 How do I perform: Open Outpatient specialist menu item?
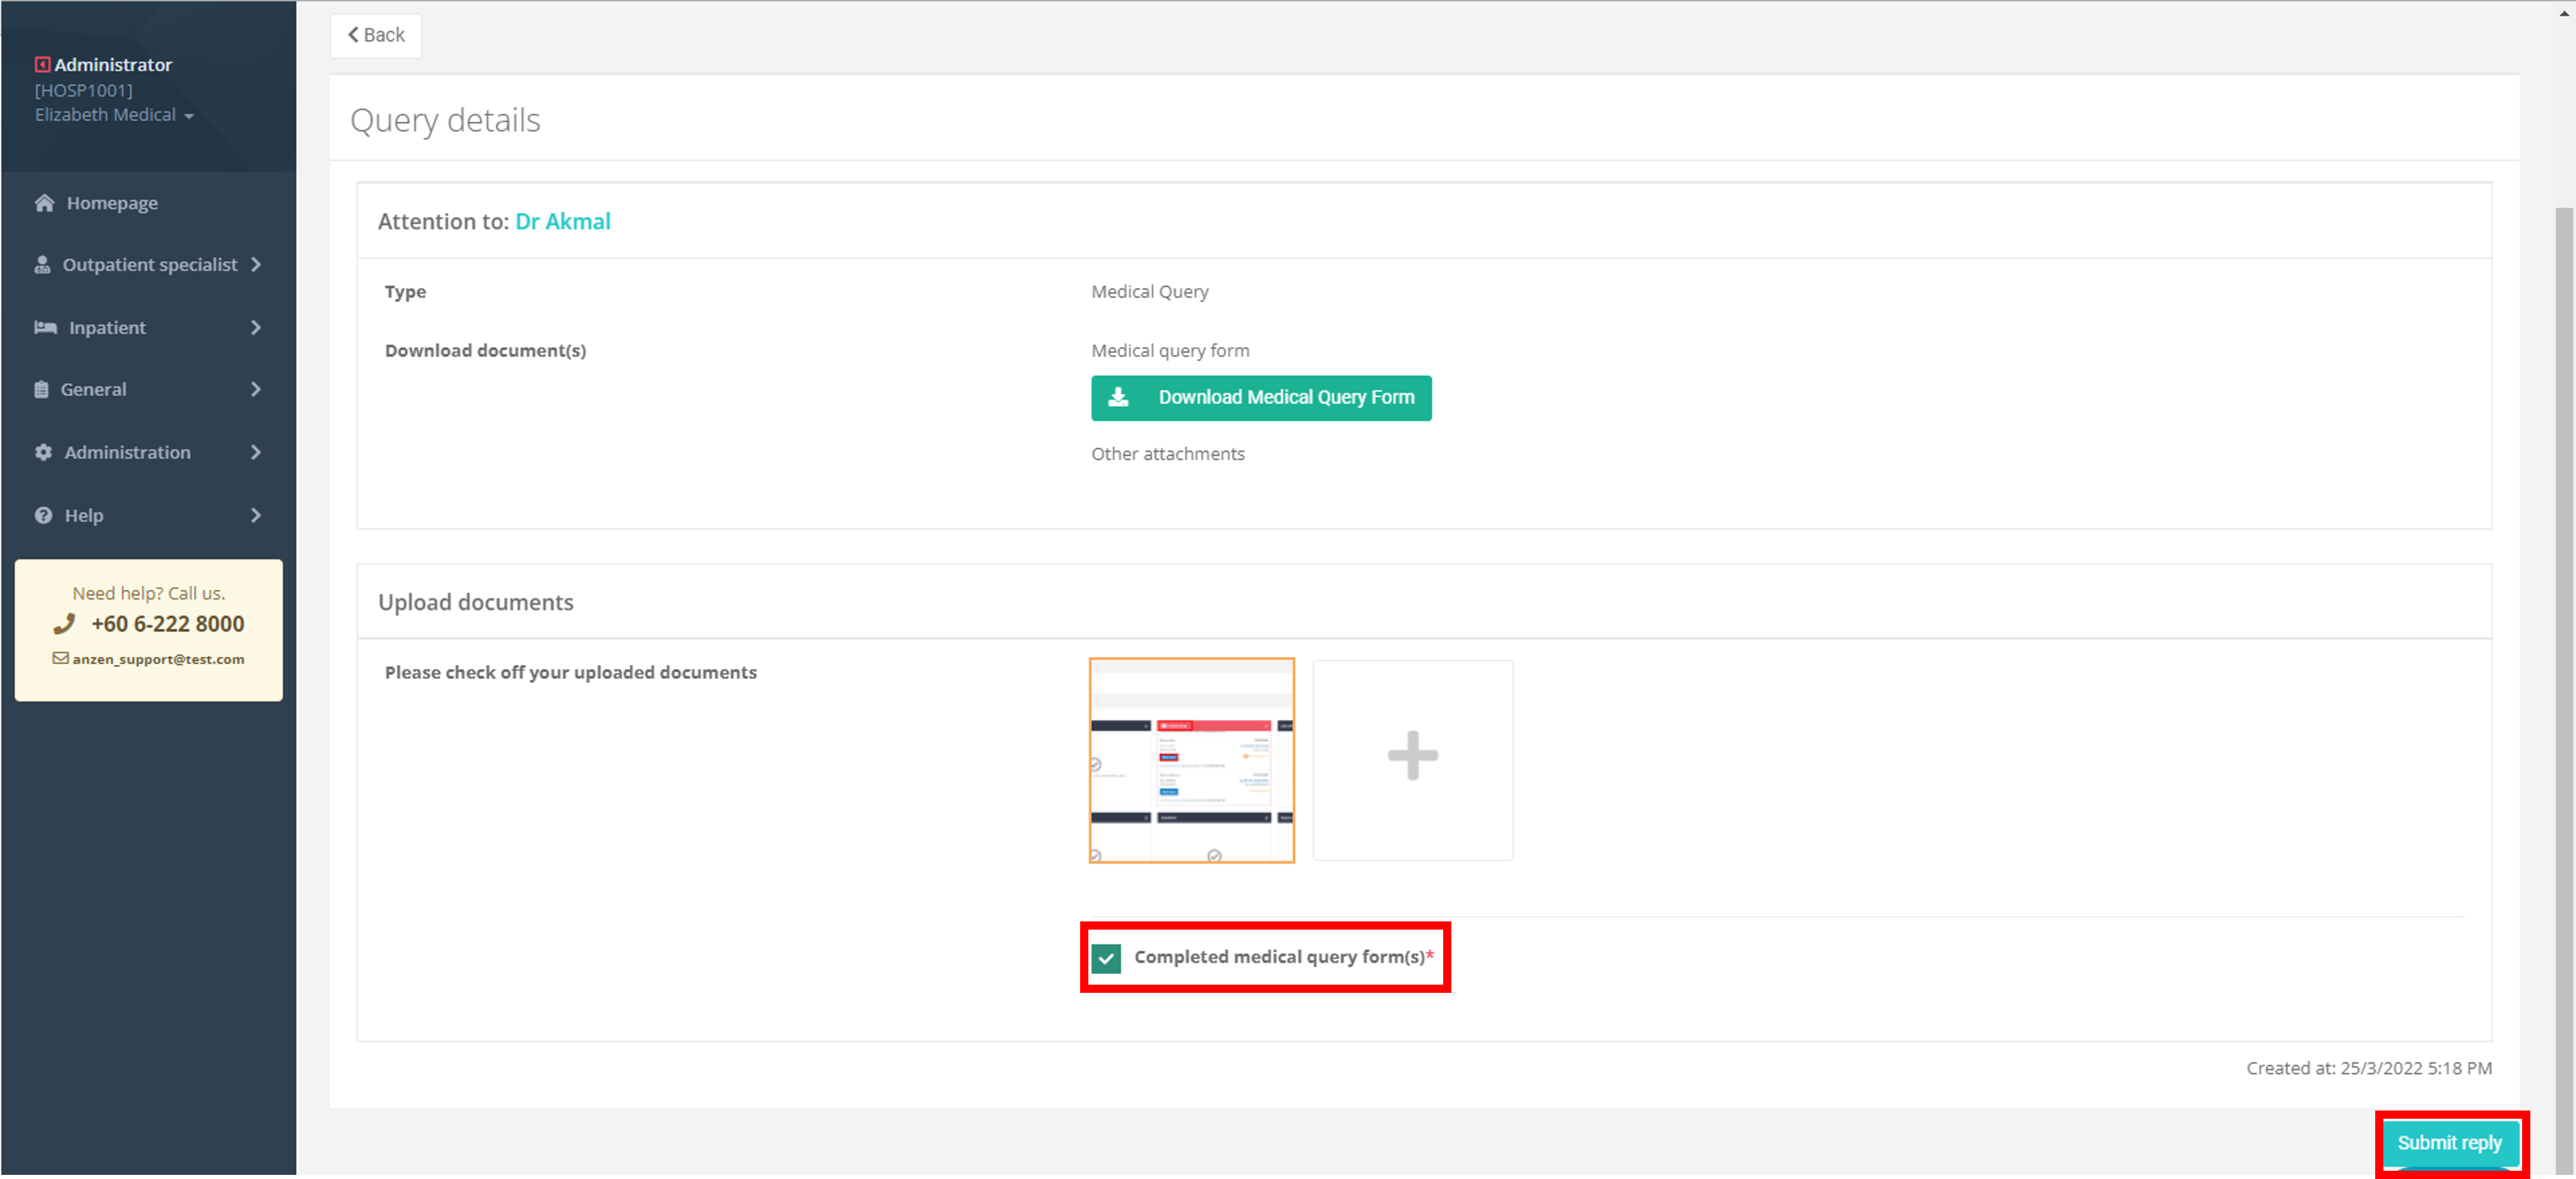click(x=148, y=265)
